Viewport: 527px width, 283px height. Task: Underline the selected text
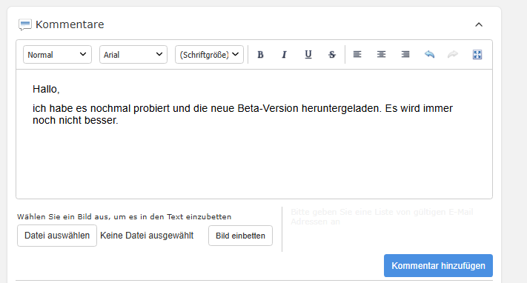tap(308, 54)
